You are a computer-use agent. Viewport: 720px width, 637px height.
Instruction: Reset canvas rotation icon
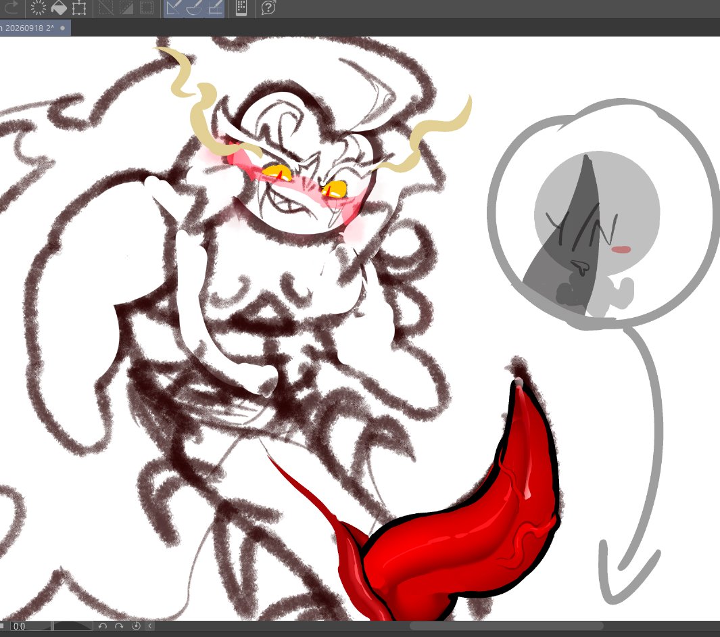click(x=136, y=626)
